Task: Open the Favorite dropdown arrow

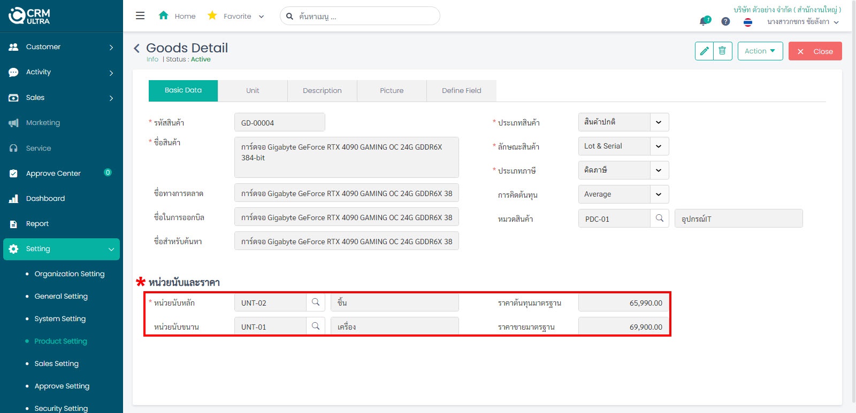Action: (261, 17)
